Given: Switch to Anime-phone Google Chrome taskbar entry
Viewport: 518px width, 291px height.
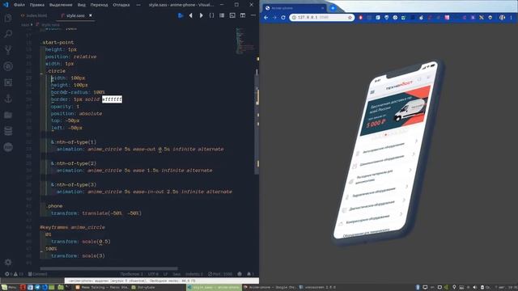Looking at the screenshot, I should 270,288.
